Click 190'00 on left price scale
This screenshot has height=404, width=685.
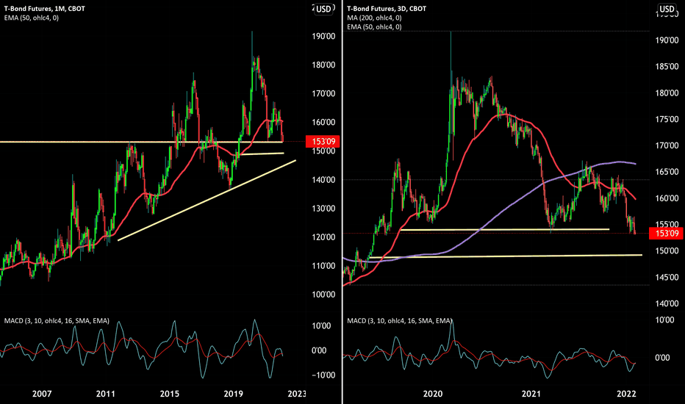323,36
